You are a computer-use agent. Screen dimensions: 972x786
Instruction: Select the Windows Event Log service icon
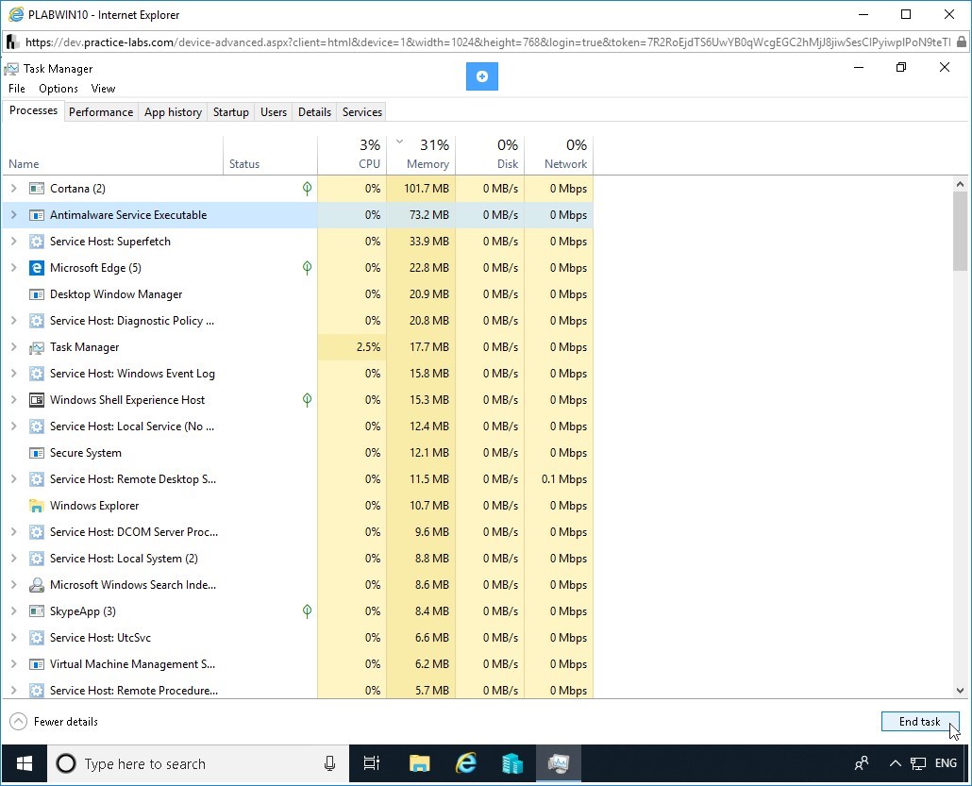(37, 374)
